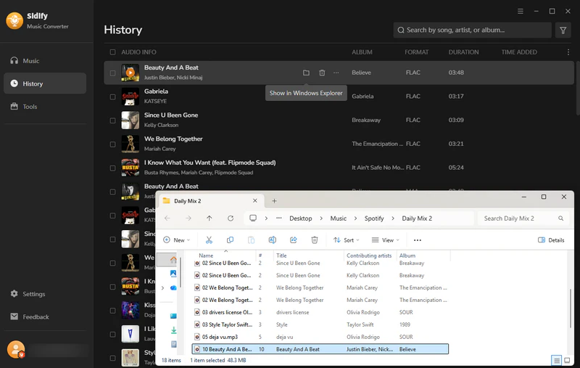Sort Sidify history by DURATION column
The image size is (580, 368).
[463, 52]
